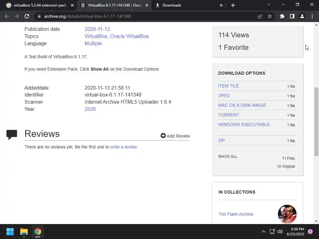Close the VirtualBox 6.1.17 r141348 tab
The height and width of the screenshot is (239, 319).
pos(147,5)
